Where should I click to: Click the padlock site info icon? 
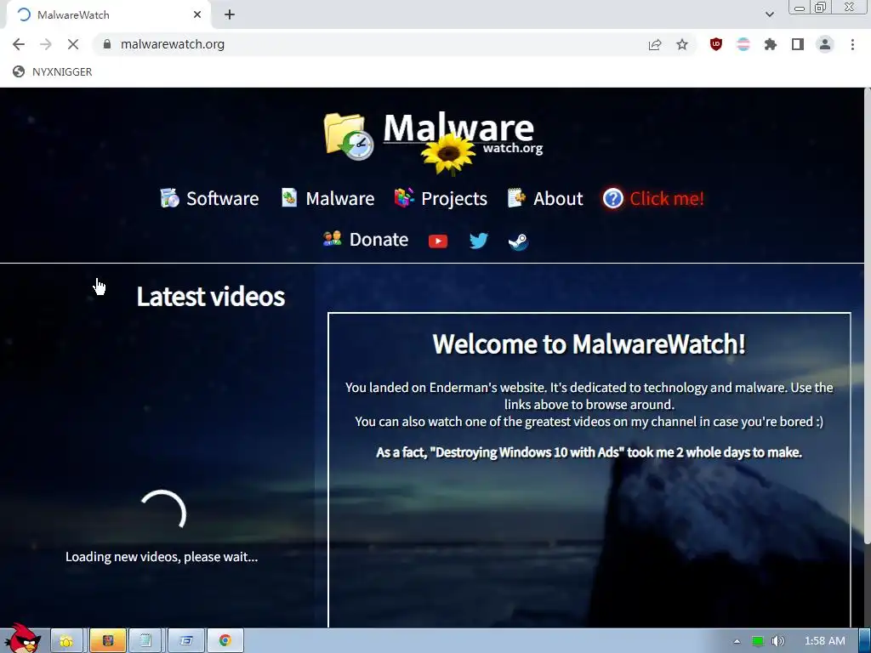tap(107, 44)
